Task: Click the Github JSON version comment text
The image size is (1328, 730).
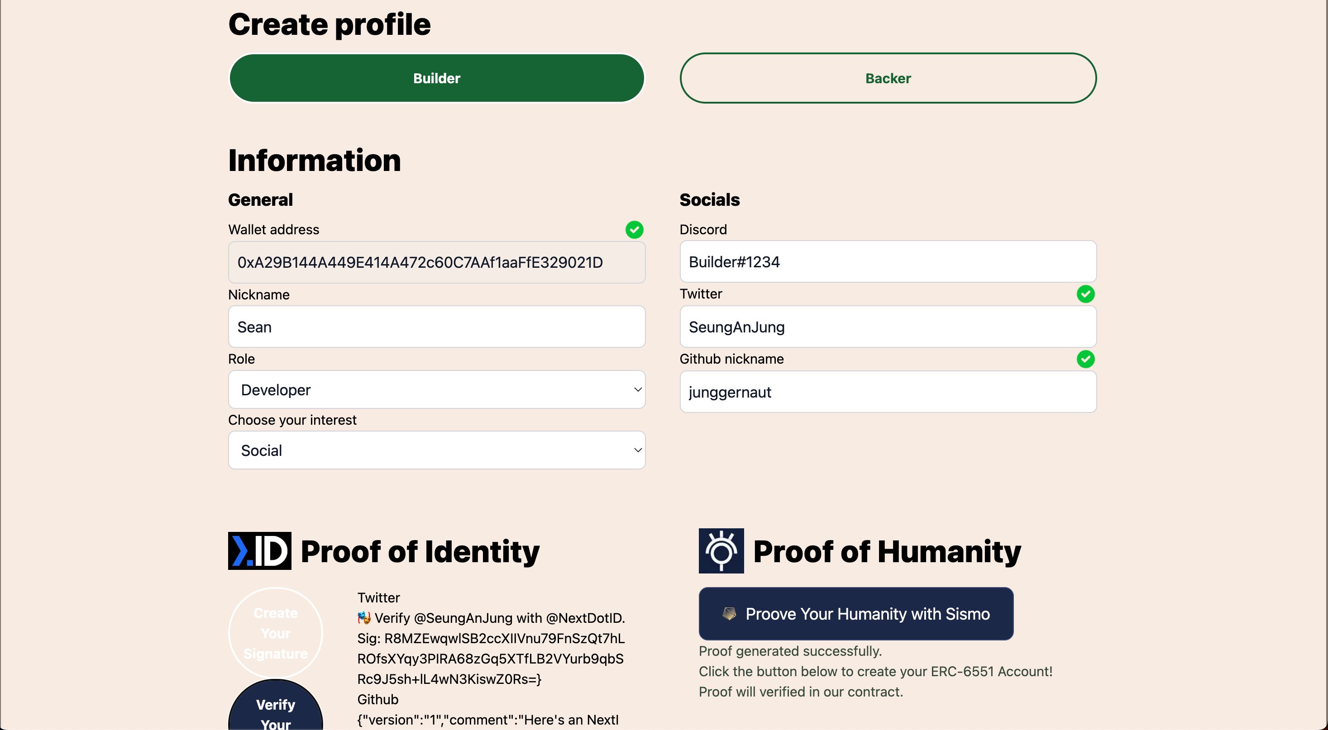Action: pos(487,720)
